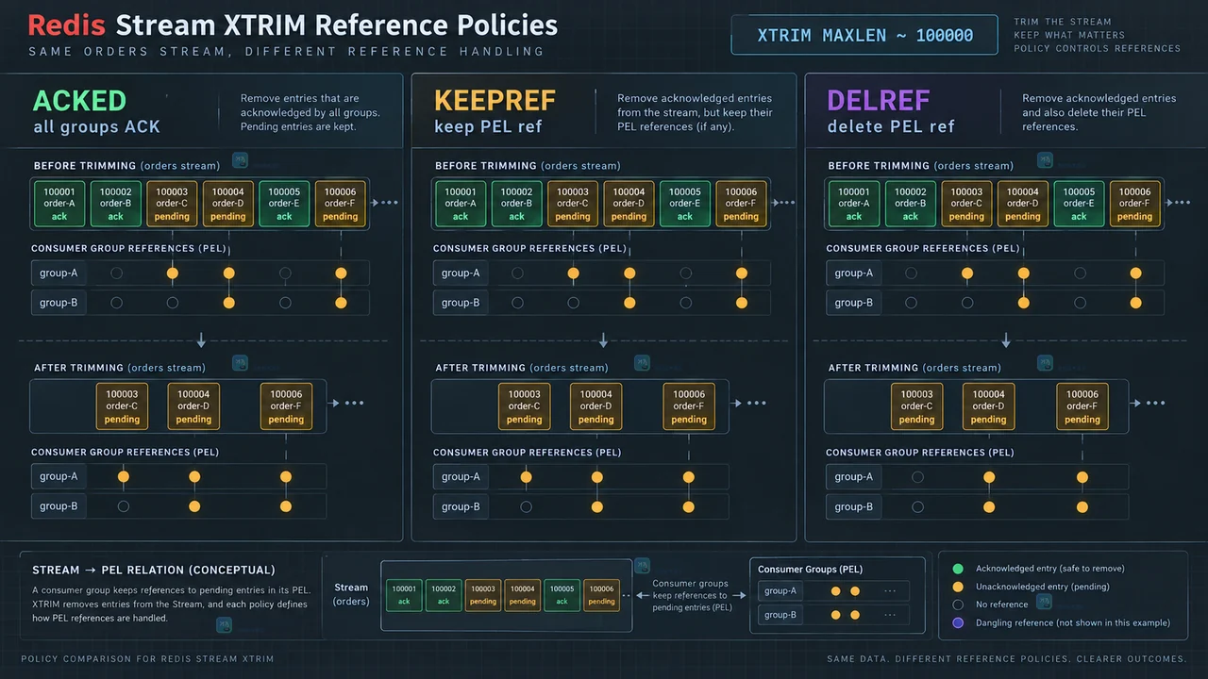
Task: Click entry 100005 order-E in ACKED before trimming
Action: pyautogui.click(x=284, y=204)
